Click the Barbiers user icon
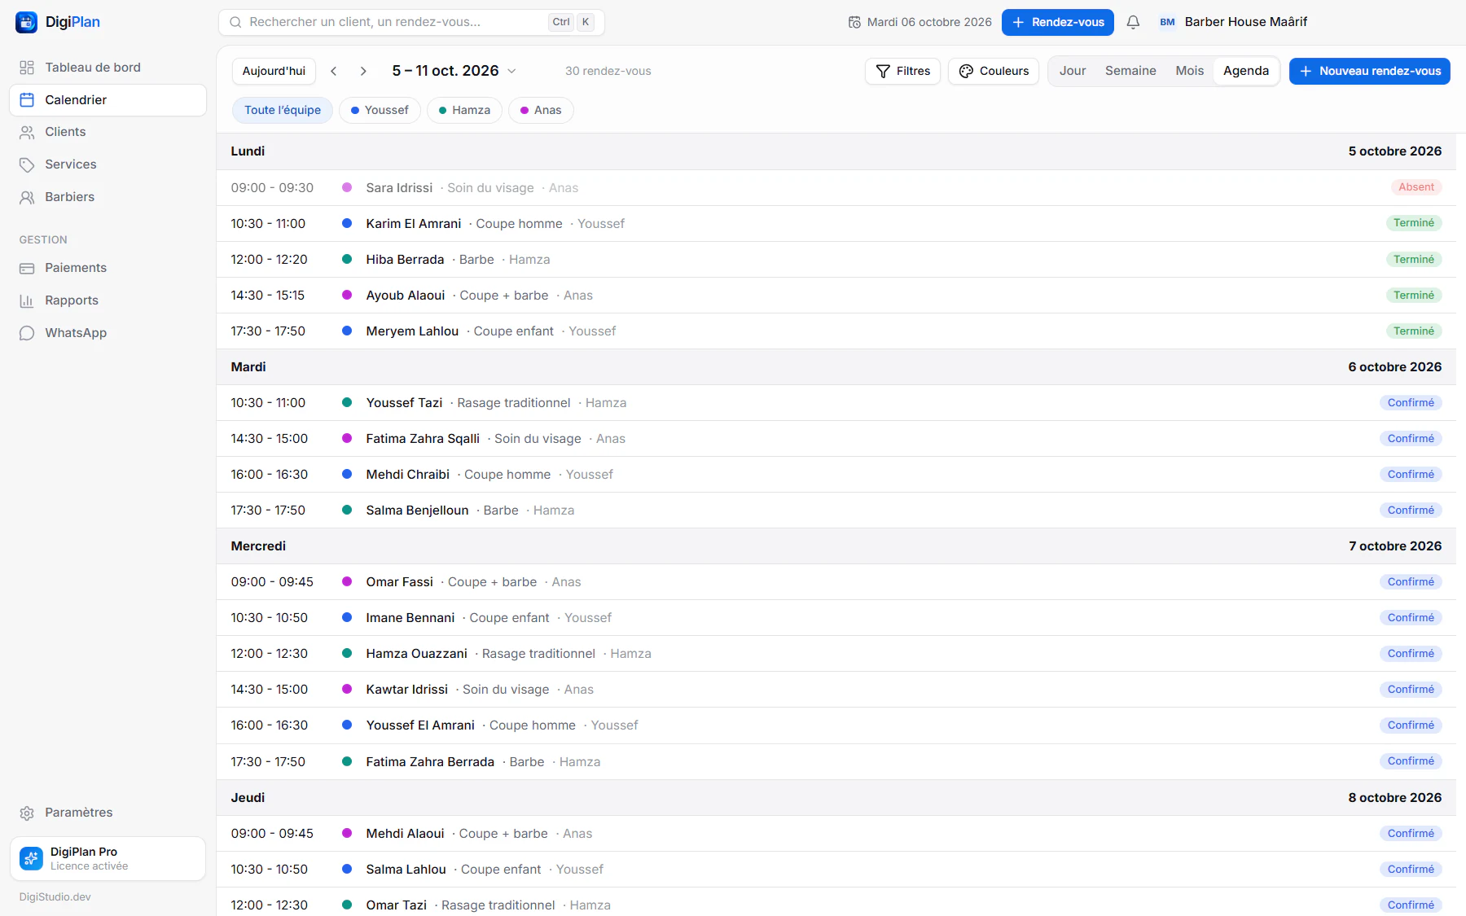Image resolution: width=1466 pixels, height=916 pixels. (x=27, y=197)
